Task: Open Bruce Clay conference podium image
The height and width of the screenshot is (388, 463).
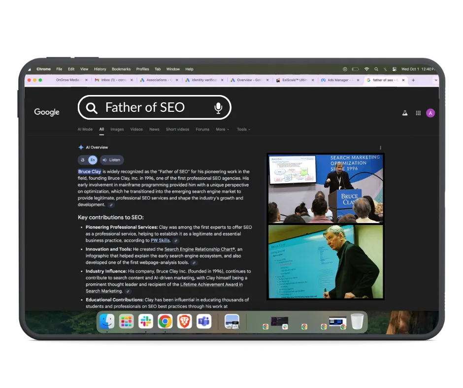Action: coord(326,189)
